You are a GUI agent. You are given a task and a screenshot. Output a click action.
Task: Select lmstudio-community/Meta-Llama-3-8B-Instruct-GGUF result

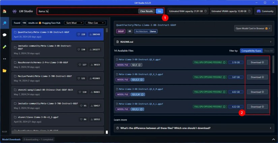click(57, 49)
